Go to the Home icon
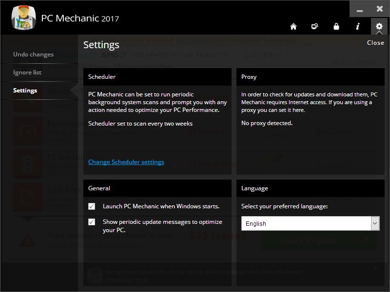The height and width of the screenshot is (292, 390). [293, 26]
